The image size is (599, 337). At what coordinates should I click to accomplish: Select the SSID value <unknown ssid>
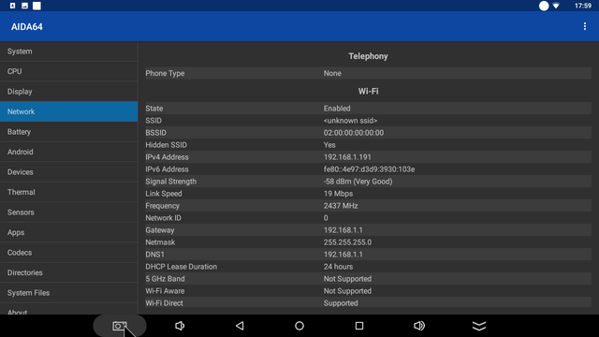point(350,121)
